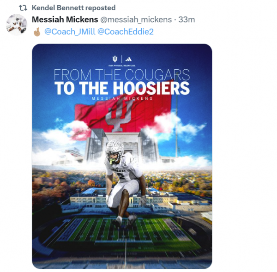Click small Indiana trident logo atop graphic

click(115, 59)
